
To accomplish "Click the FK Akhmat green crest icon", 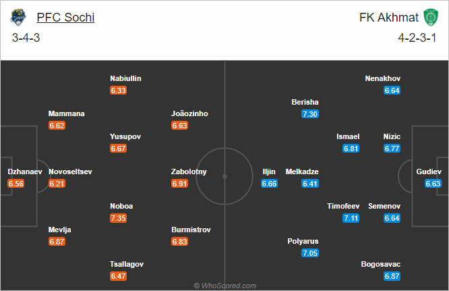I will coord(431,17).
